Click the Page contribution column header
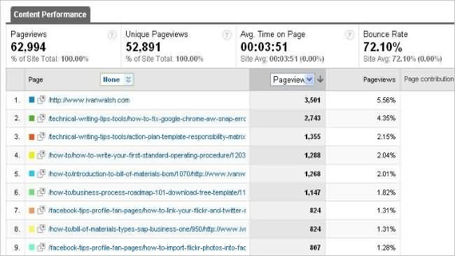Screen dimensions: 455x256 tap(428, 79)
